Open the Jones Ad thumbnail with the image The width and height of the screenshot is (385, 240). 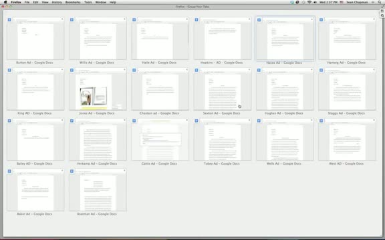pos(98,89)
